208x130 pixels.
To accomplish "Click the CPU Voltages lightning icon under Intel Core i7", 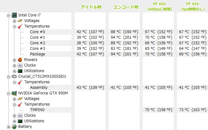I will coord(20,21).
